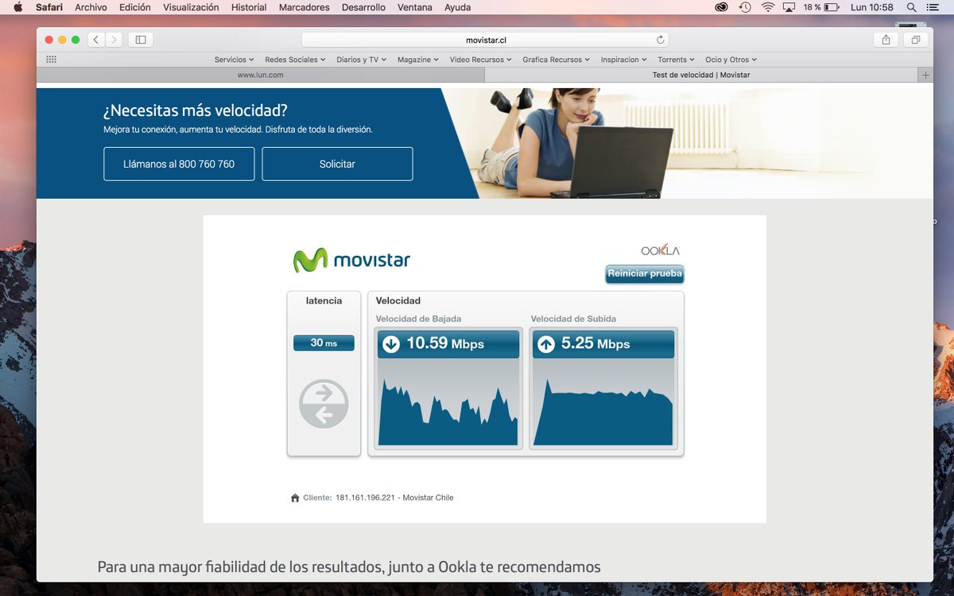The width and height of the screenshot is (954, 596).
Task: Open the Apple menu
Action: click(x=17, y=7)
